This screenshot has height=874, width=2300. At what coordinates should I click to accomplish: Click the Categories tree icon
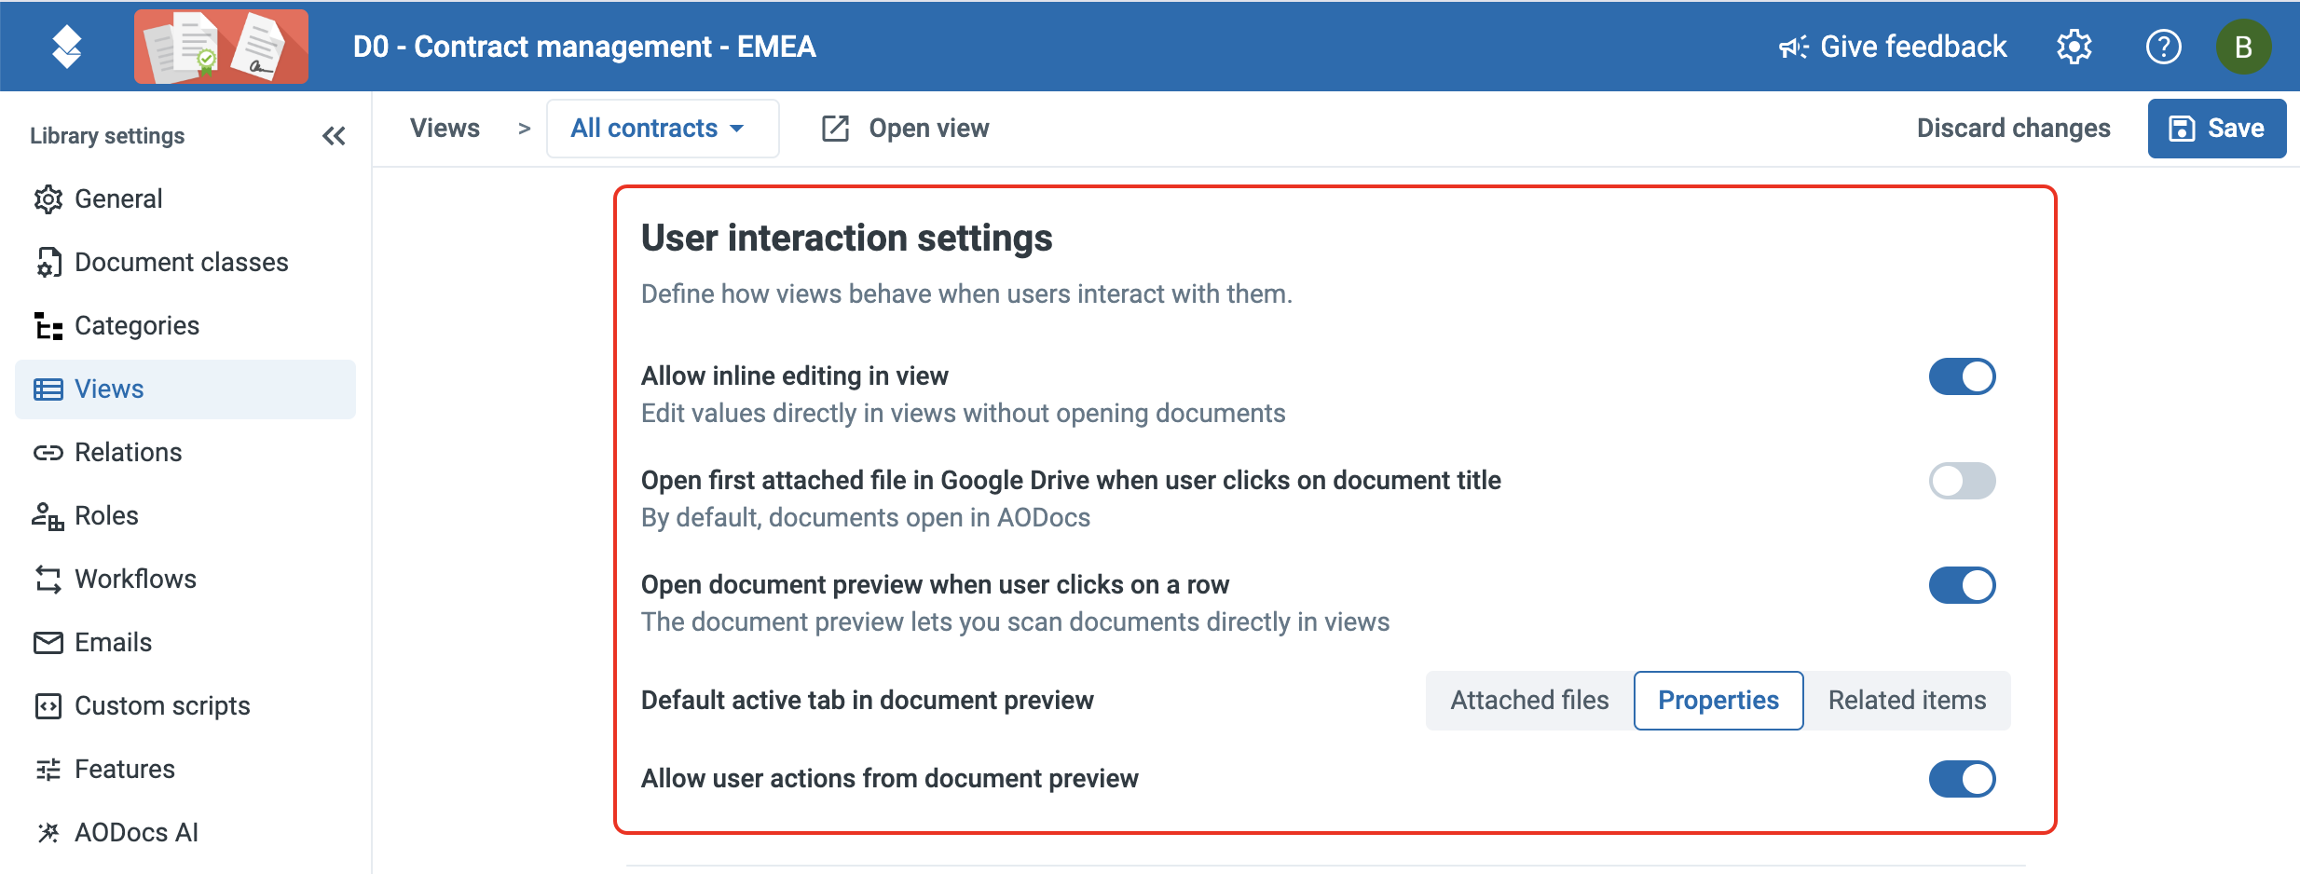click(x=48, y=326)
